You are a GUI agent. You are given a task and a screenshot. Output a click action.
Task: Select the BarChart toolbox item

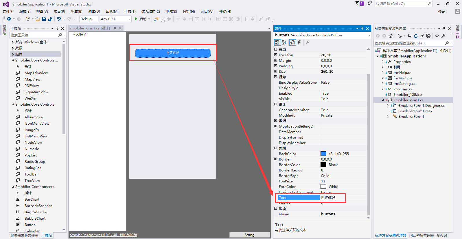tap(32, 199)
